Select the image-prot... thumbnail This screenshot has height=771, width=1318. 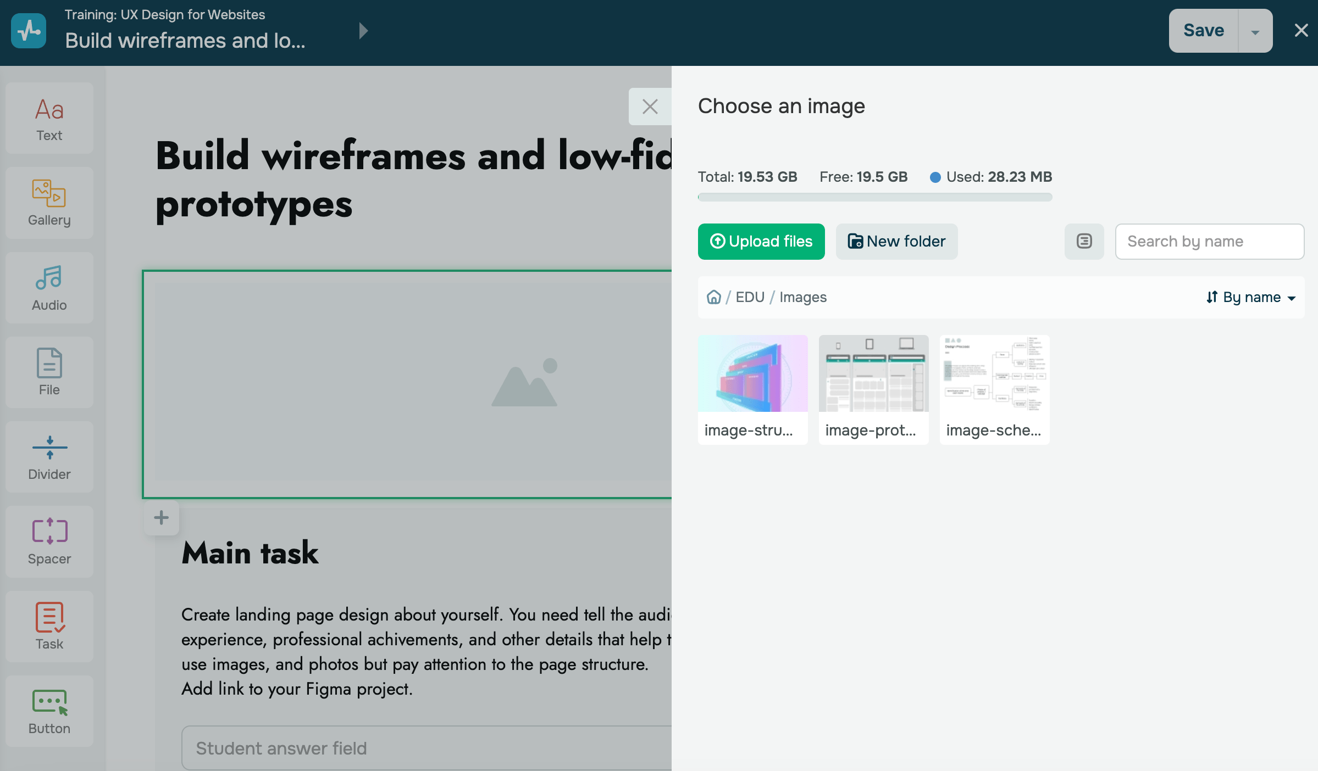(x=873, y=389)
